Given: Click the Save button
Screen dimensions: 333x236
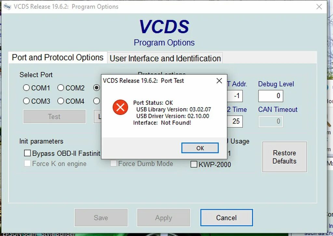Looking at the screenshot, I should [101, 218].
